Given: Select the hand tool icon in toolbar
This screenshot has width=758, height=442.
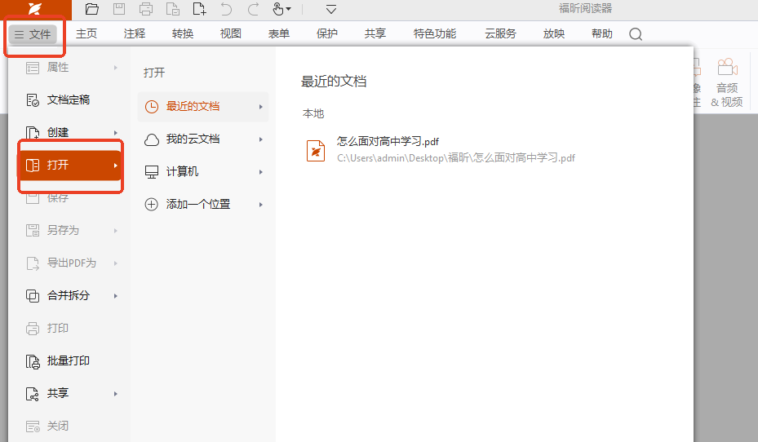Looking at the screenshot, I should (279, 10).
